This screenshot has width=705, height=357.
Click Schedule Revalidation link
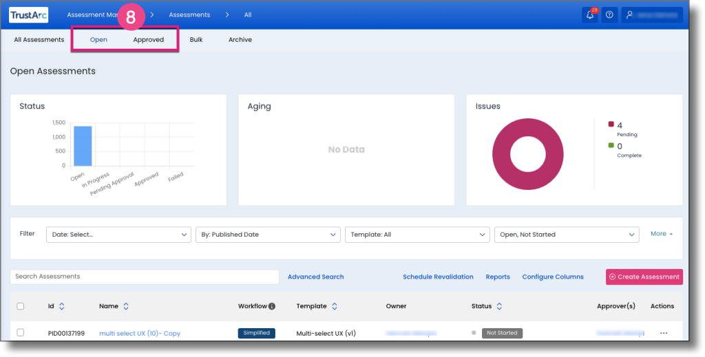click(438, 277)
